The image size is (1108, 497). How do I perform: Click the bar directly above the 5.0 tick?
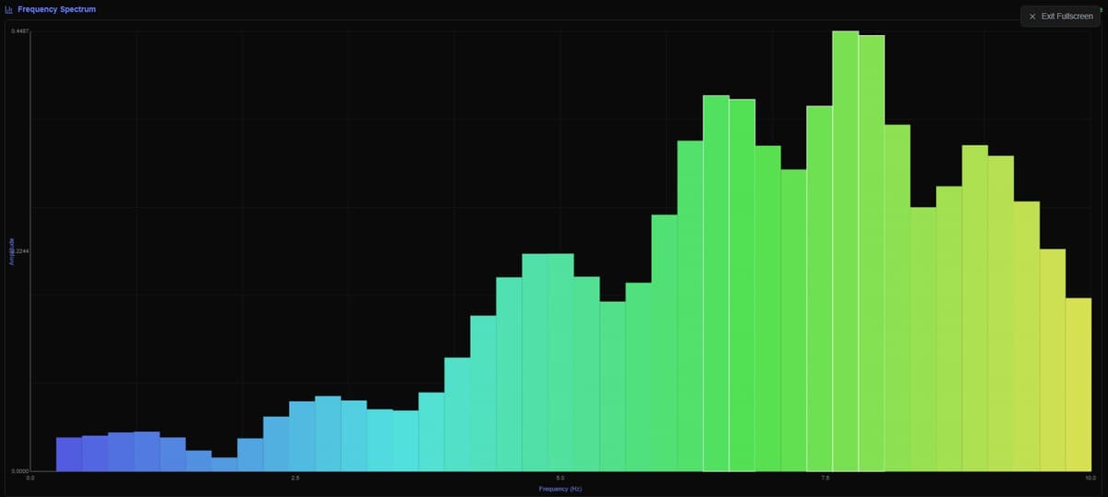[560, 362]
